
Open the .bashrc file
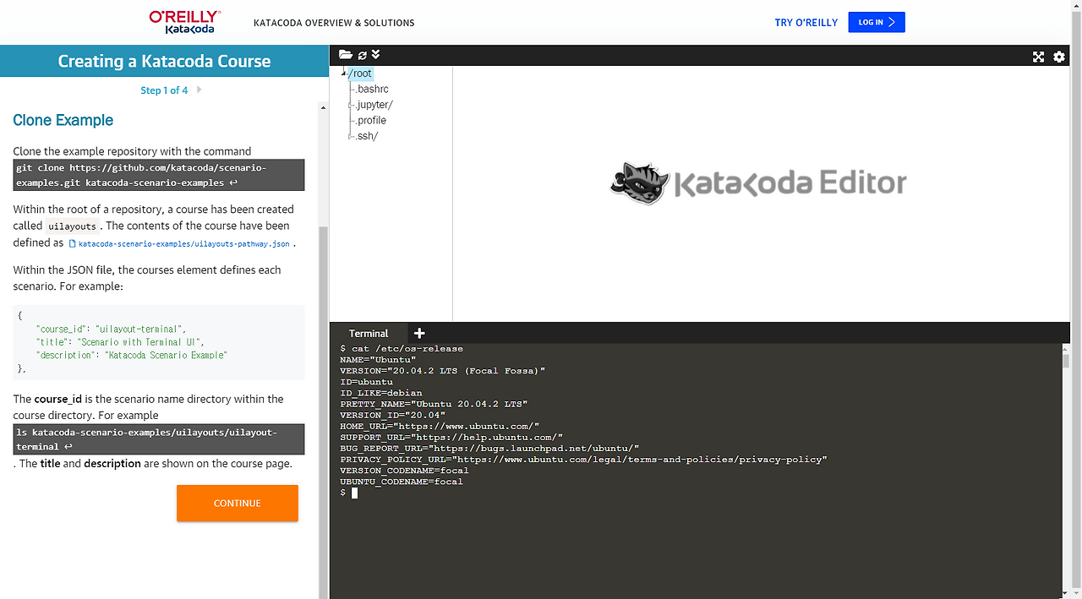point(372,90)
